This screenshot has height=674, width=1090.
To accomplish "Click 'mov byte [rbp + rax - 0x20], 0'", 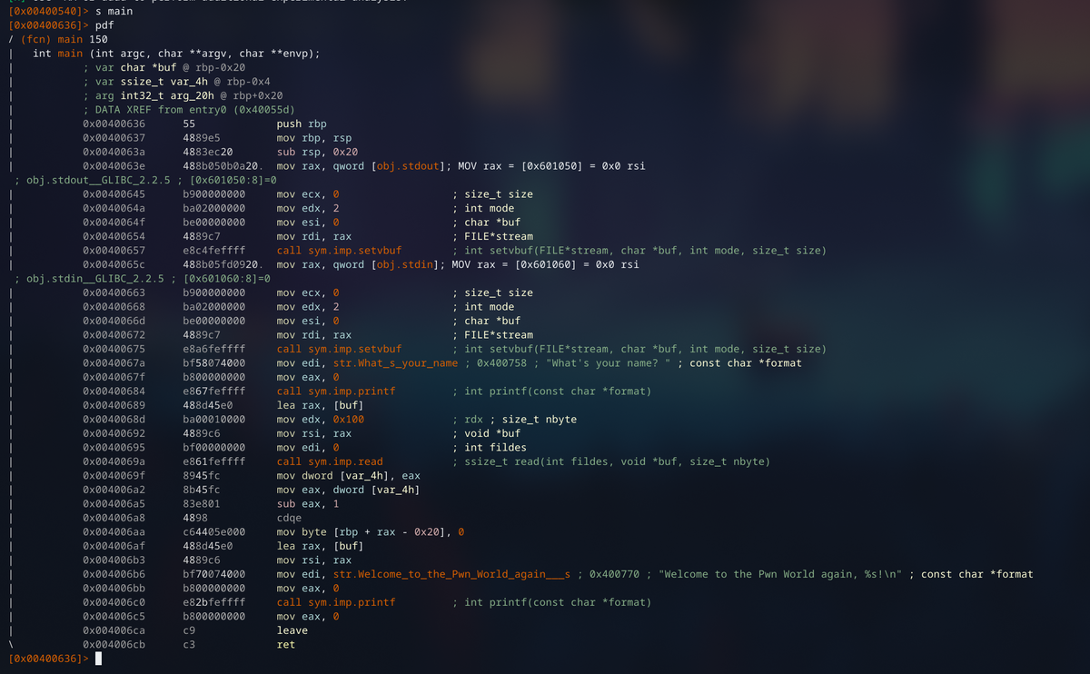I will click(x=371, y=532).
